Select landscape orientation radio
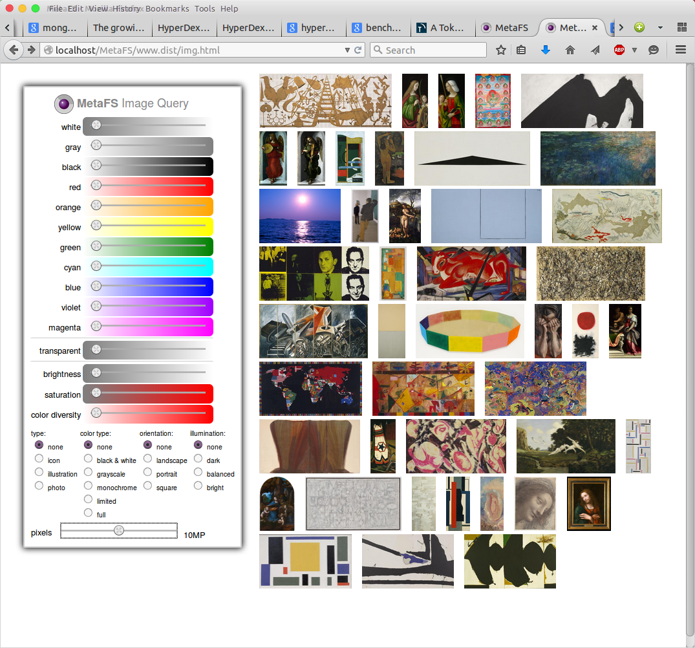This screenshot has height=648, width=695. 147,459
